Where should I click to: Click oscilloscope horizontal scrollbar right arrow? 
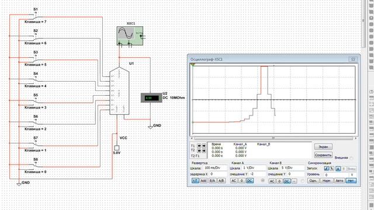pyautogui.click(x=356, y=138)
